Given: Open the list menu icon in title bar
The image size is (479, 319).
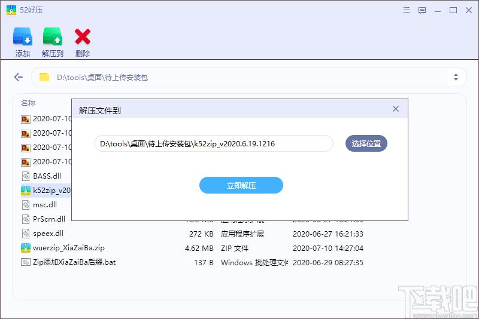Looking at the screenshot, I should [407, 10].
